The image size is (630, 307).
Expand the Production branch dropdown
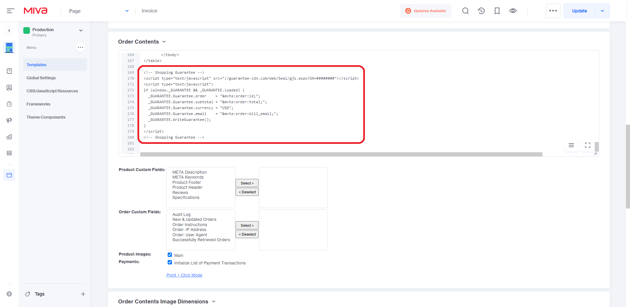pos(81,30)
